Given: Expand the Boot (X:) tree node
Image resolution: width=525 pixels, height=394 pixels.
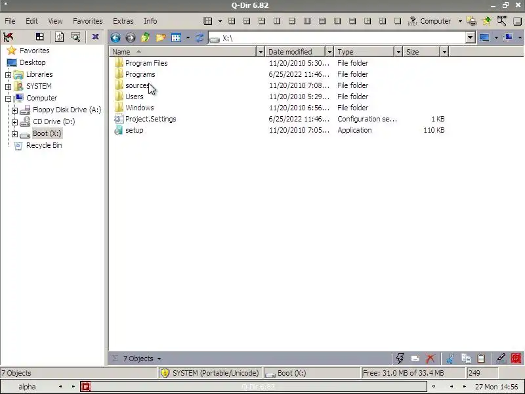Looking at the screenshot, I should pos(14,134).
